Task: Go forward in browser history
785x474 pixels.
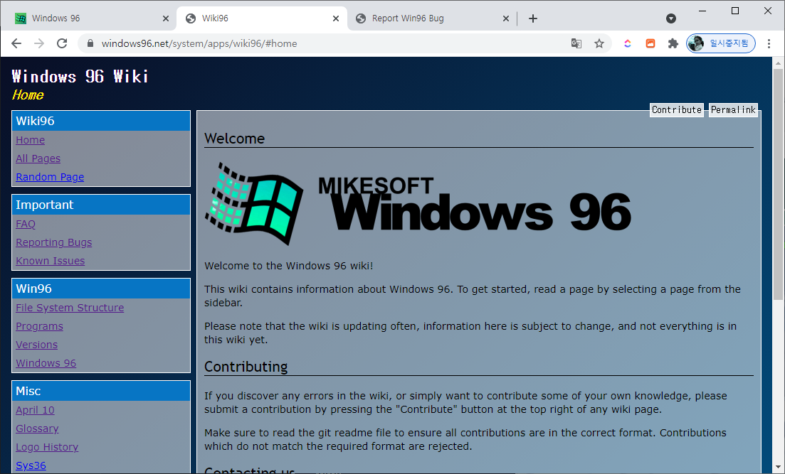Action: (39, 43)
